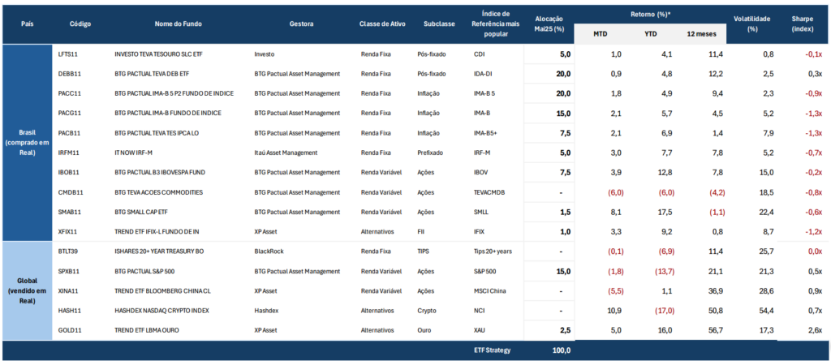Click the Subclasse column header
Image resolution: width=831 pixels, height=361 pixels.
(x=439, y=24)
